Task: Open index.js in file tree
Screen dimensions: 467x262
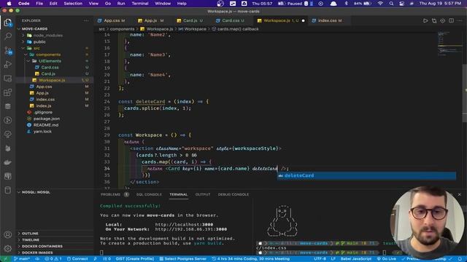Action: point(44,106)
